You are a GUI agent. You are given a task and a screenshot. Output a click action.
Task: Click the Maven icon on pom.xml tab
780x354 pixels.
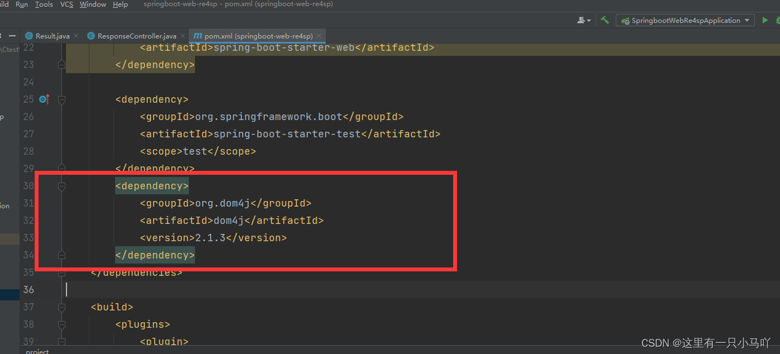pos(197,36)
